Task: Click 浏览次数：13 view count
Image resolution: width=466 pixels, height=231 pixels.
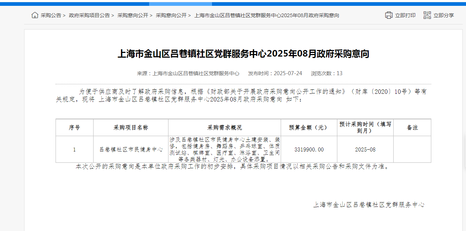Action: (327, 73)
